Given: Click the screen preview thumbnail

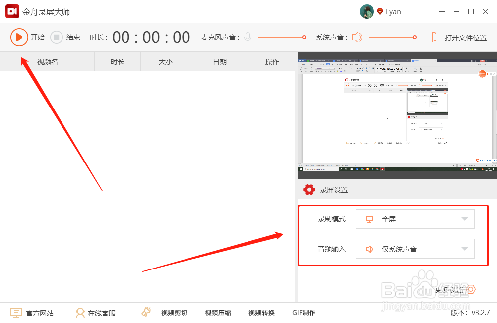Looking at the screenshot, I should pyautogui.click(x=397, y=114).
